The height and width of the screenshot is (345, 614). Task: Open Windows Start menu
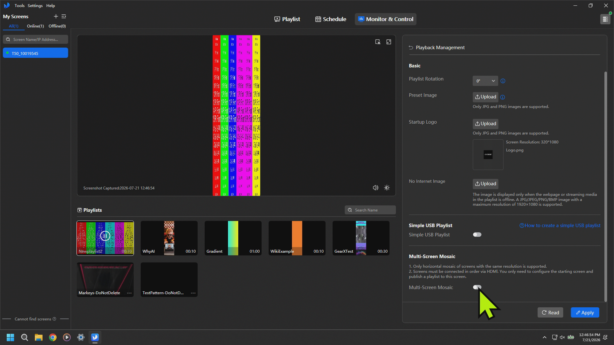tap(10, 337)
